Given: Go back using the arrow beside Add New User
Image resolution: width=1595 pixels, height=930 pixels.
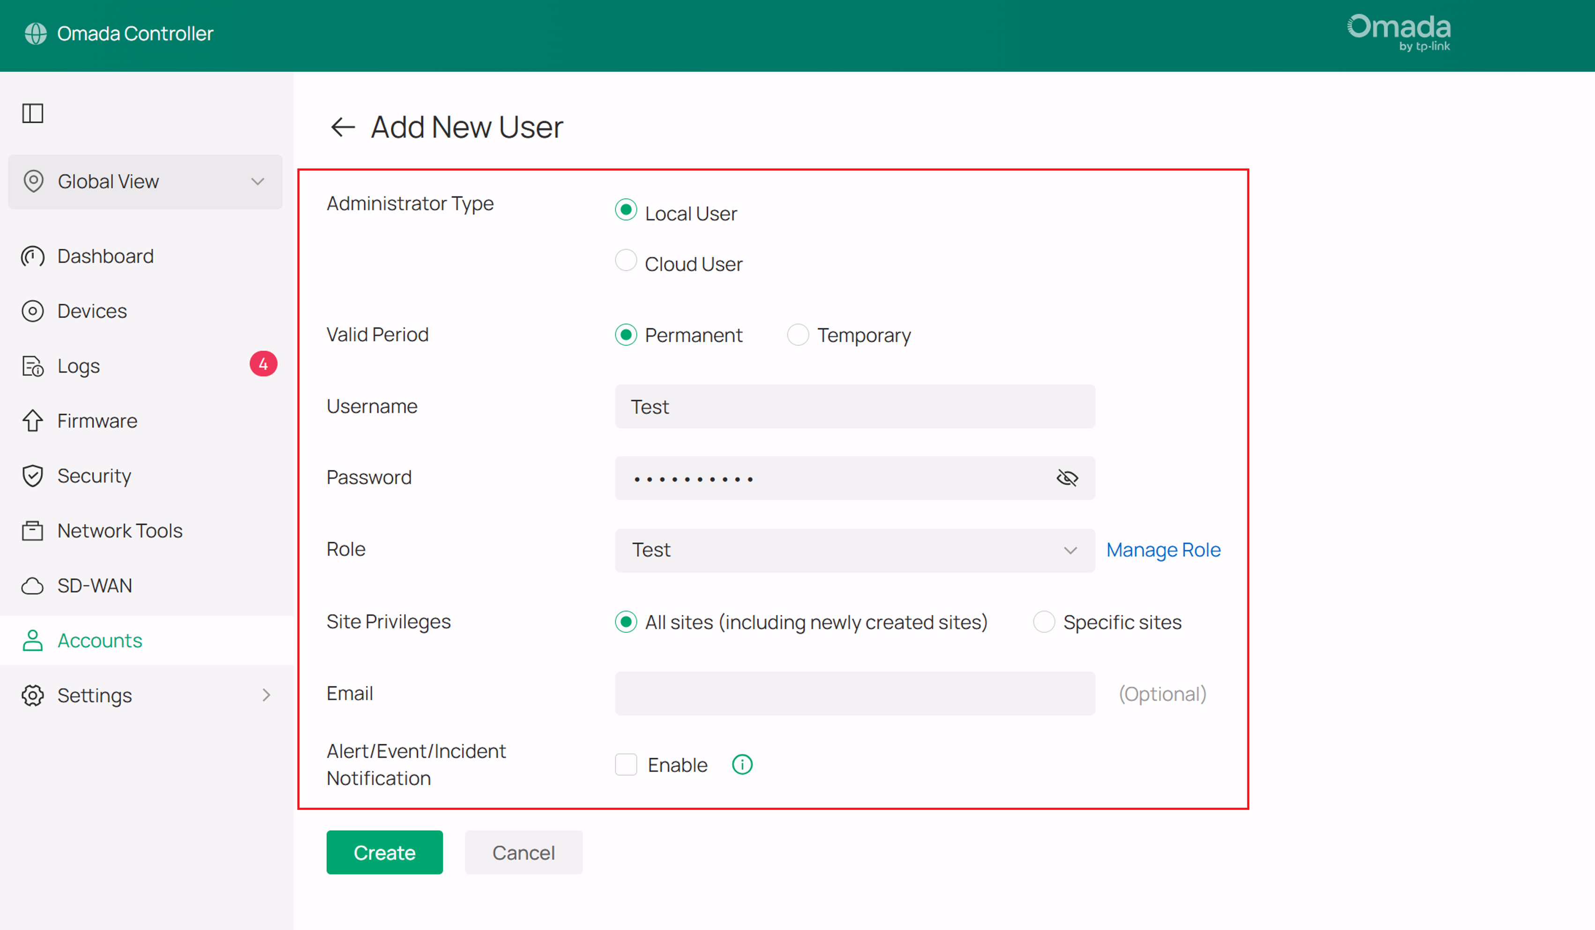Looking at the screenshot, I should point(343,127).
